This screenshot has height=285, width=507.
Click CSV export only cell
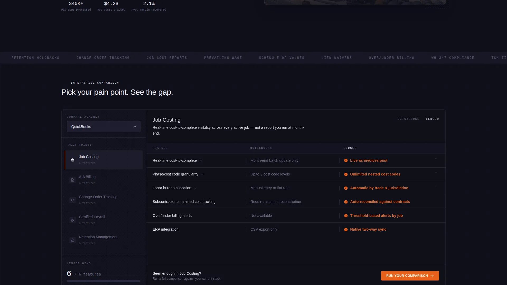click(x=264, y=230)
